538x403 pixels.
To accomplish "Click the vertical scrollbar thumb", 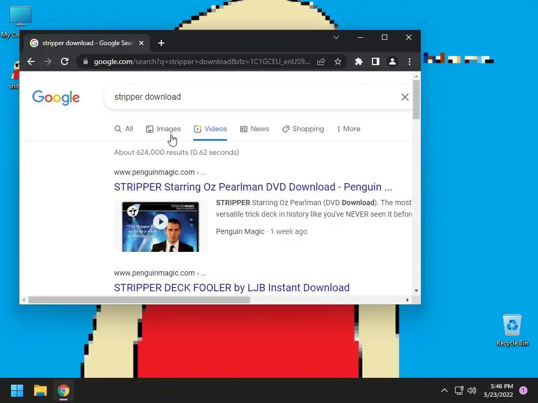I will 416,99.
